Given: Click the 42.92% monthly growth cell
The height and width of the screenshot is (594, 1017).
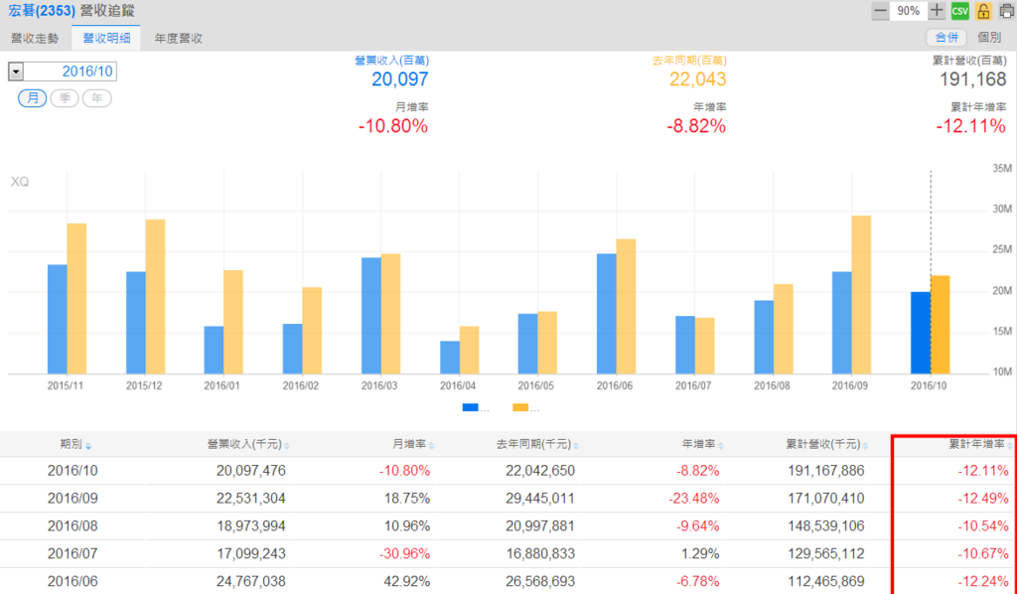Looking at the screenshot, I should tap(406, 581).
